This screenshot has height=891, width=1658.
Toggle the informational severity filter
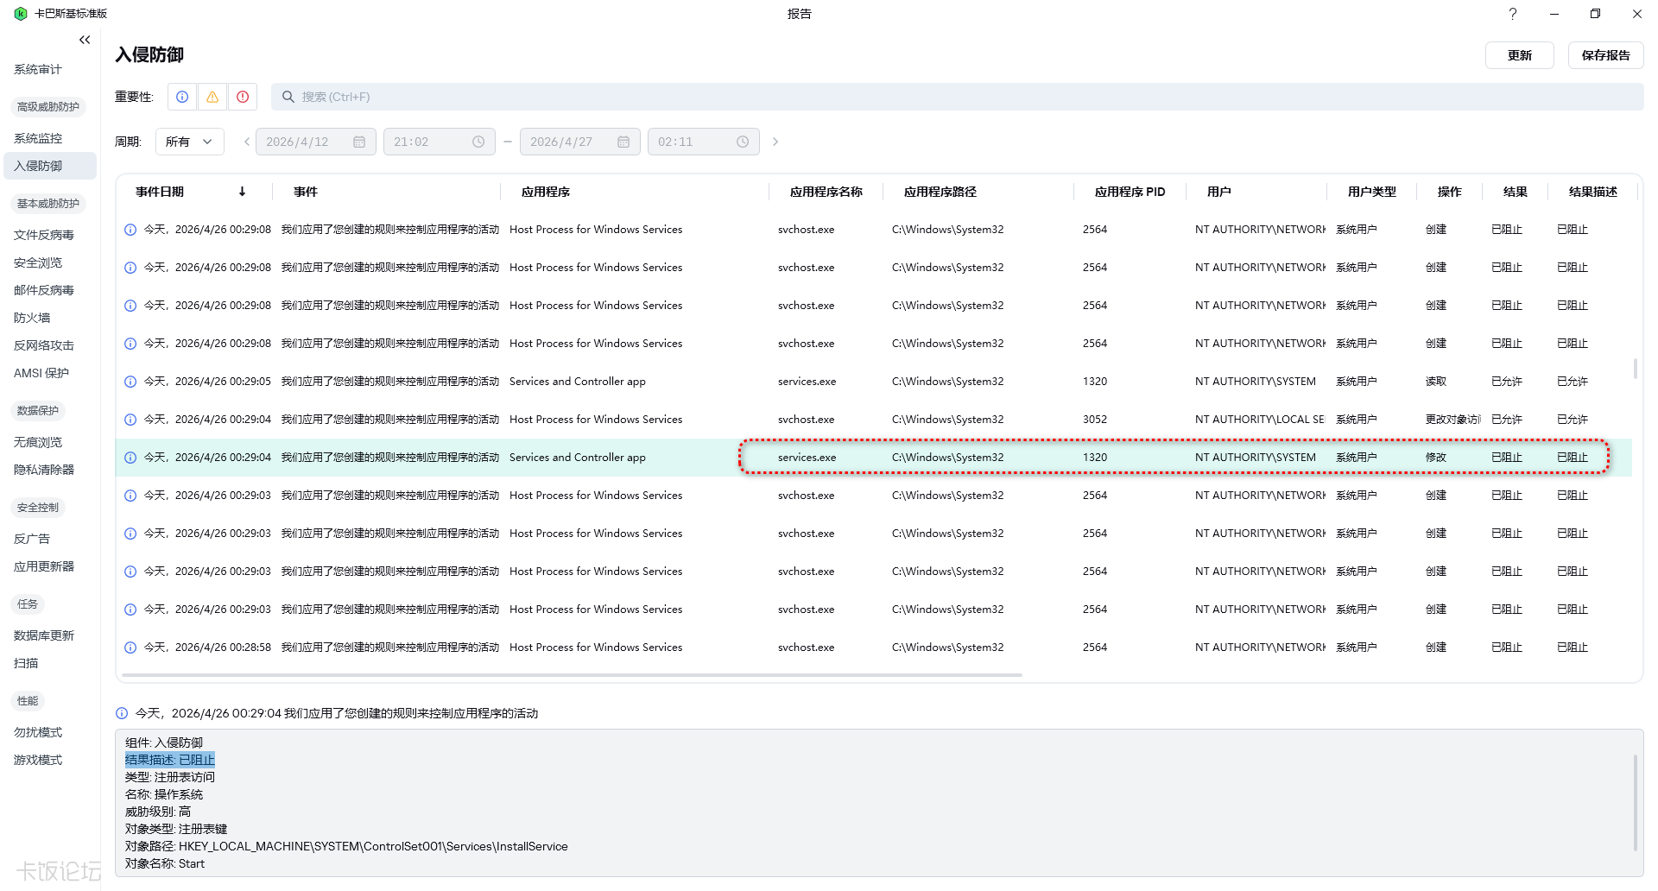pos(182,97)
